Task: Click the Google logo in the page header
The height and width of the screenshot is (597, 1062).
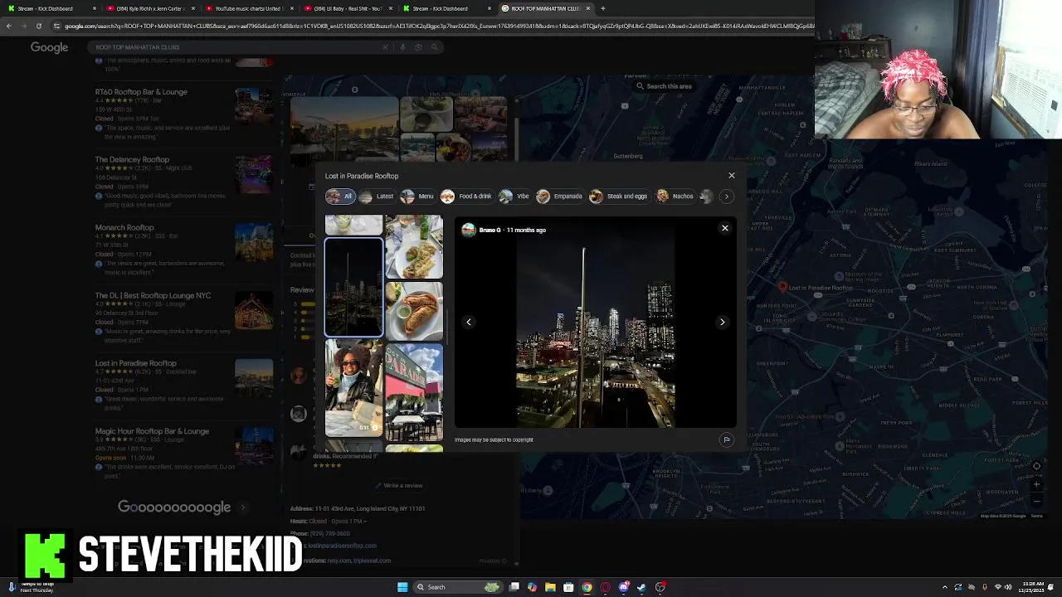Action: (49, 47)
